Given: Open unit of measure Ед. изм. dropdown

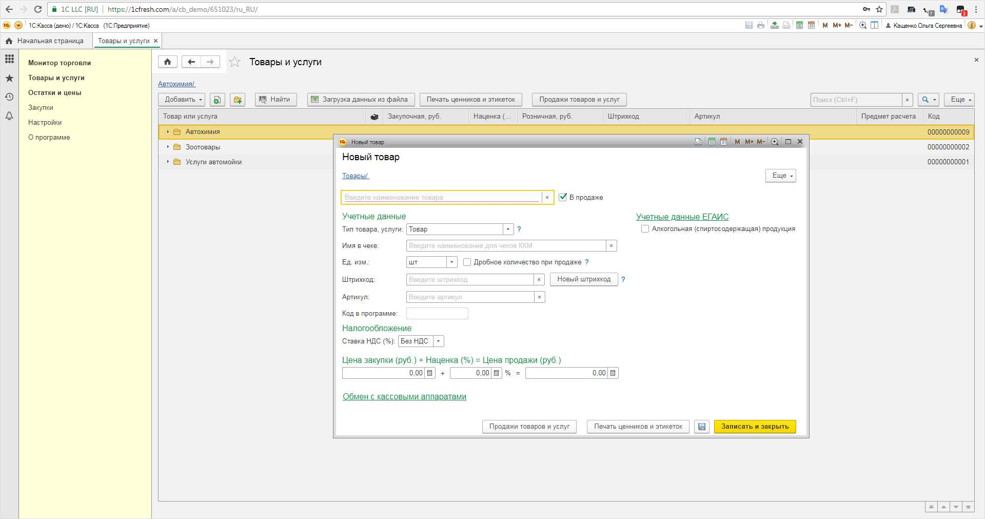Looking at the screenshot, I should [x=451, y=262].
